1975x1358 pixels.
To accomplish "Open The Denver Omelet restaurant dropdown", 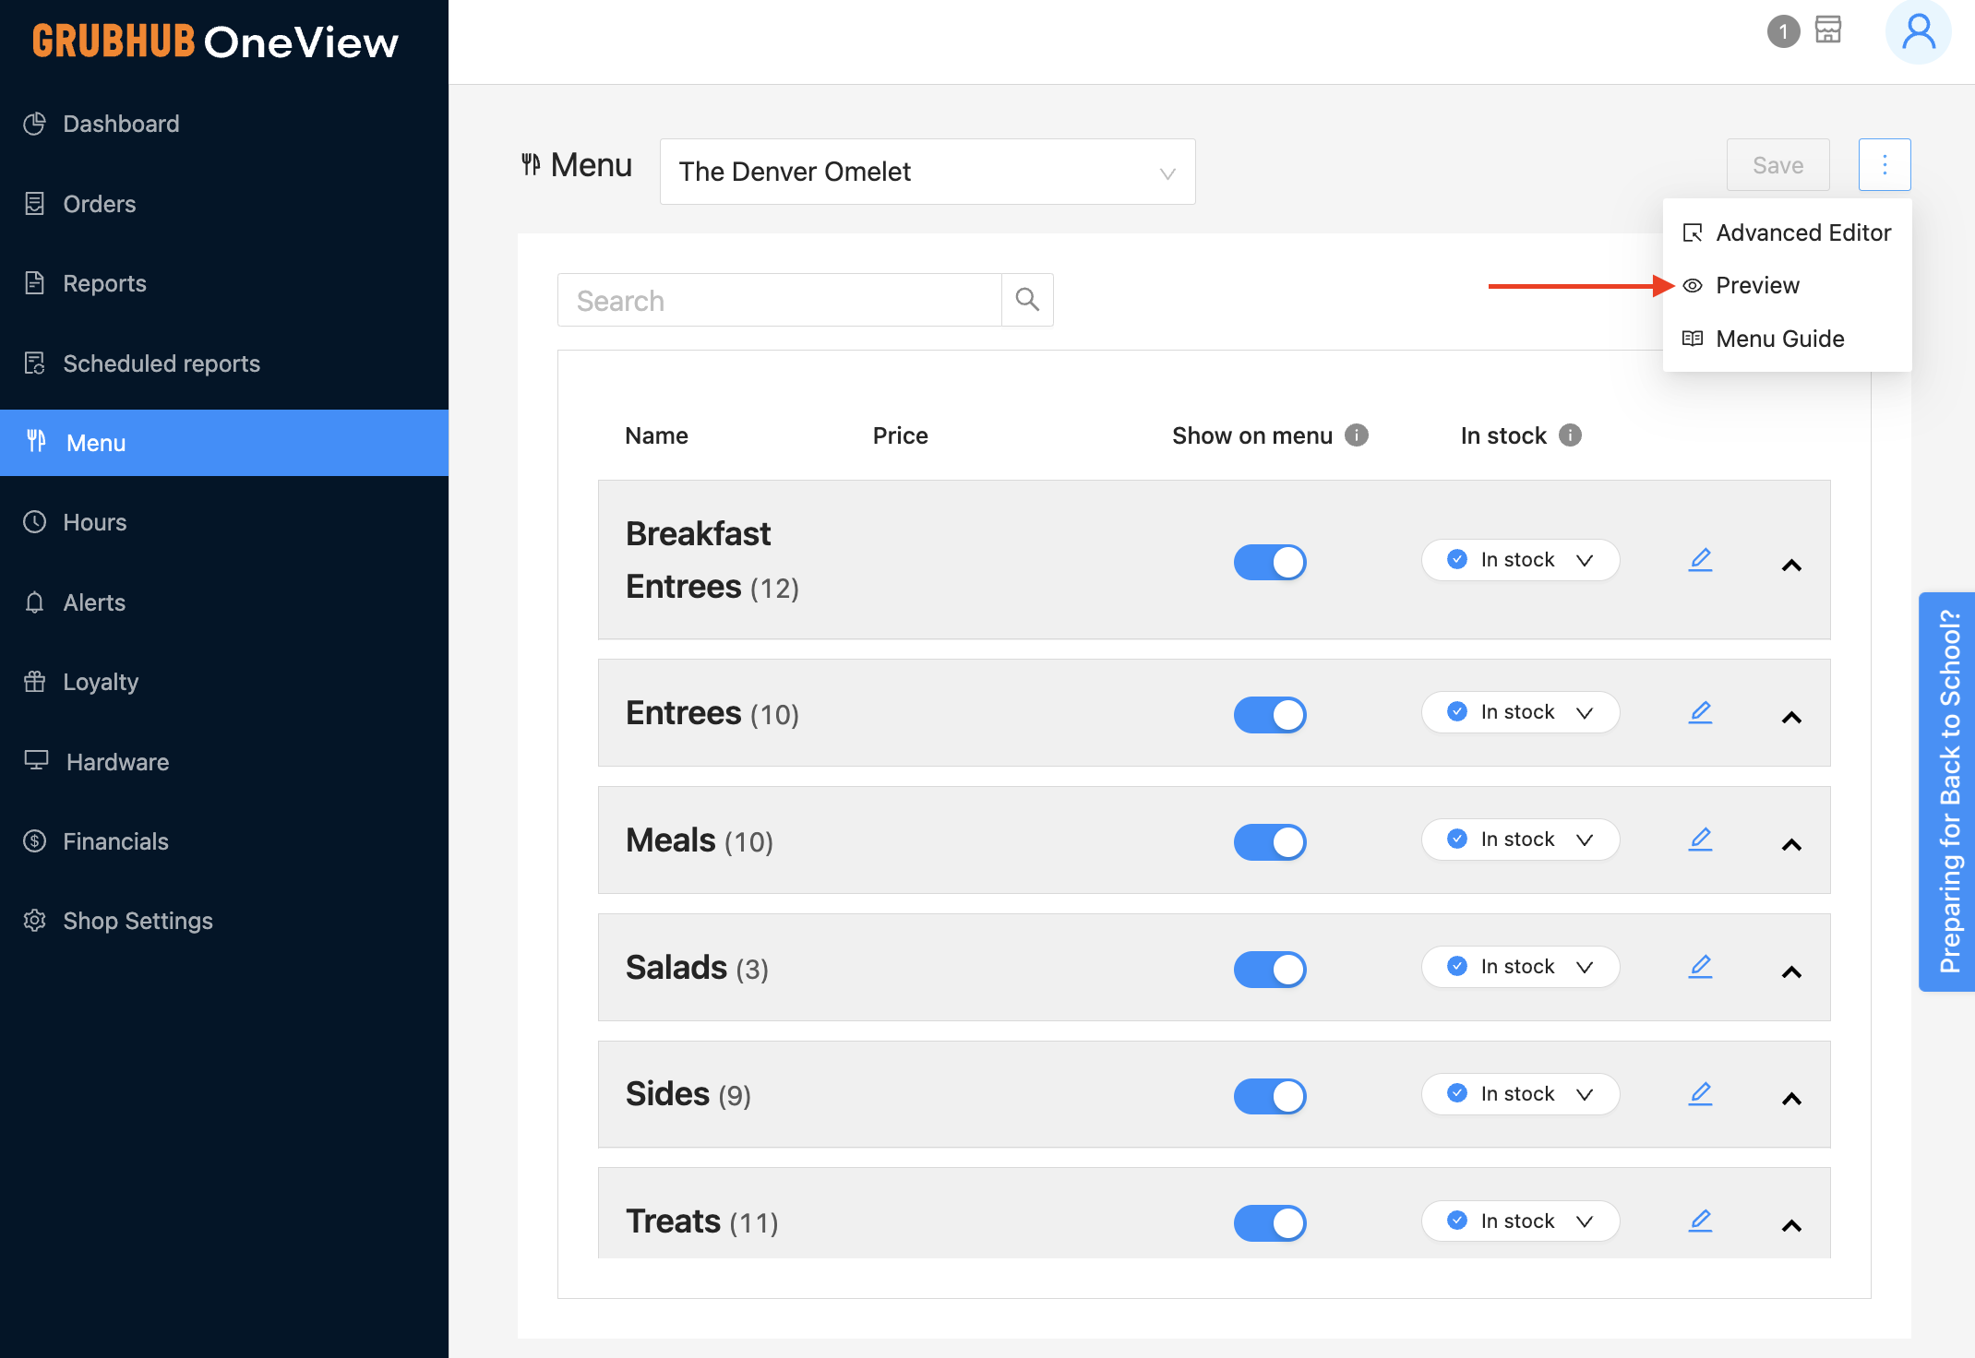I will (x=927, y=172).
